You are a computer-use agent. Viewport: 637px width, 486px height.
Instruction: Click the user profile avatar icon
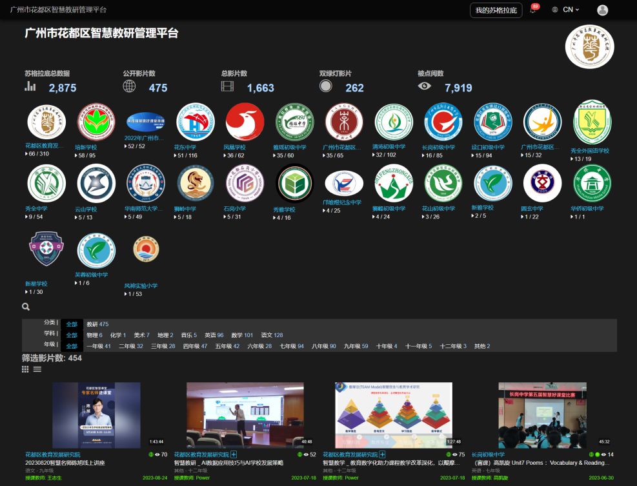602,10
